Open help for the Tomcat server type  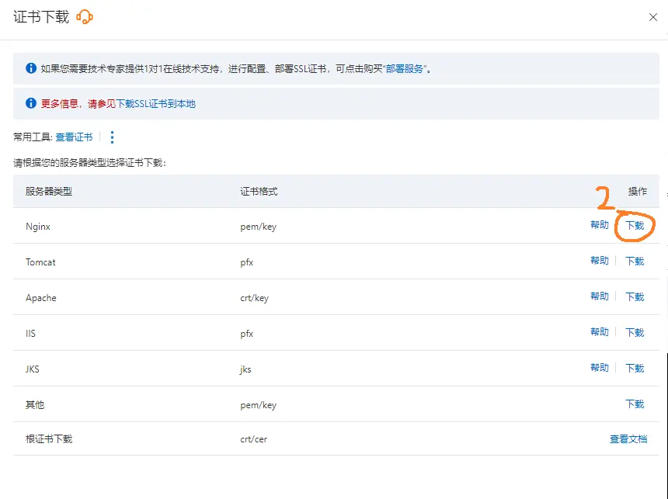coord(600,261)
